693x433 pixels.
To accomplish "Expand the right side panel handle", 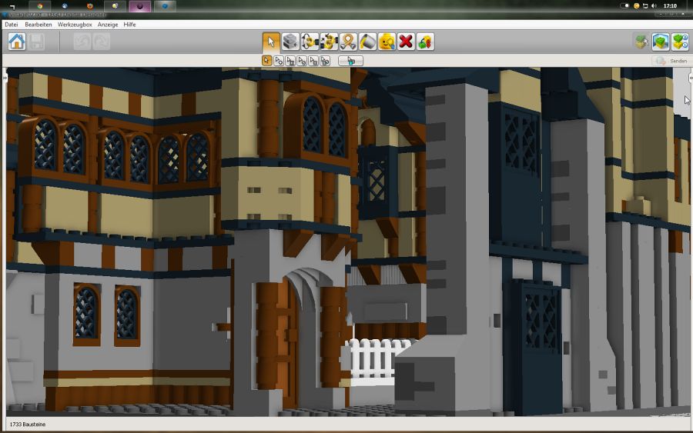I will pos(689,78).
